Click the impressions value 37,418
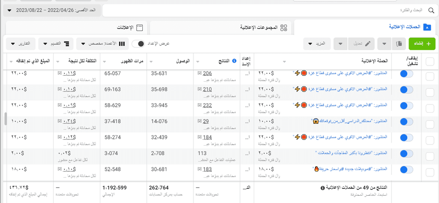439x203 pixels. click(x=113, y=122)
